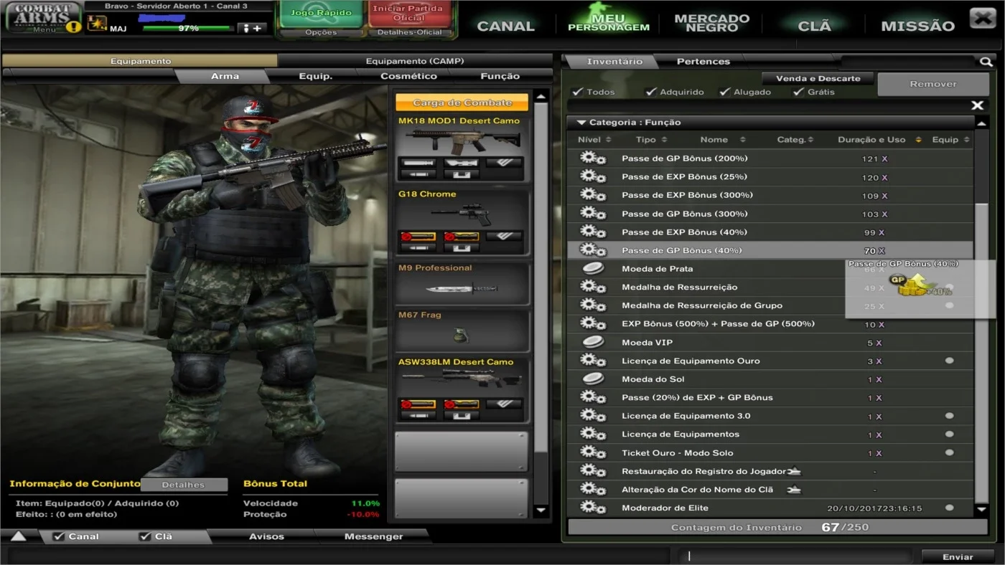Toggle the Clã chat checkbox
Screen dimensions: 1005x565
click(x=145, y=536)
